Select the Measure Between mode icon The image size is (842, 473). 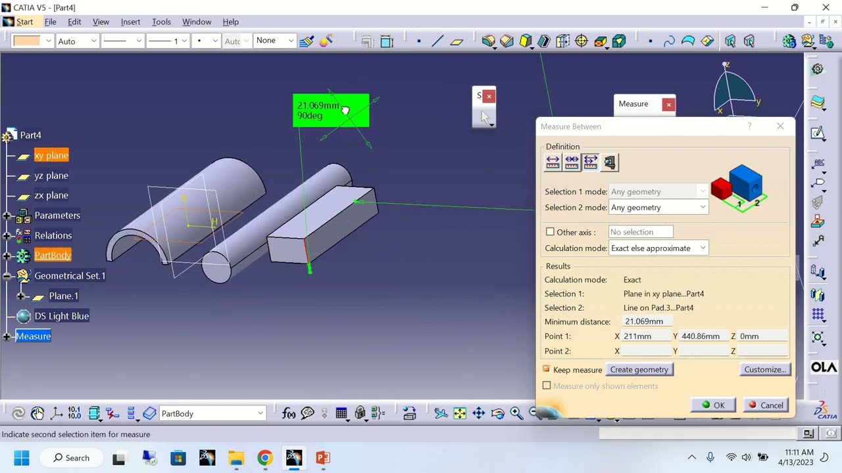tap(553, 162)
